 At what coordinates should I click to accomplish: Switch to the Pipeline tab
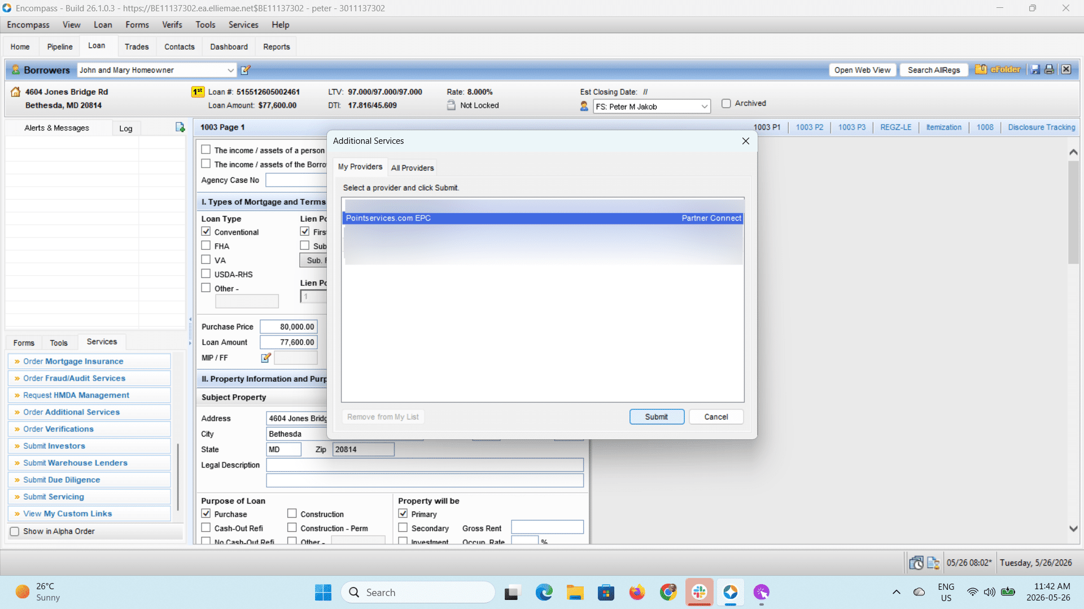click(60, 47)
